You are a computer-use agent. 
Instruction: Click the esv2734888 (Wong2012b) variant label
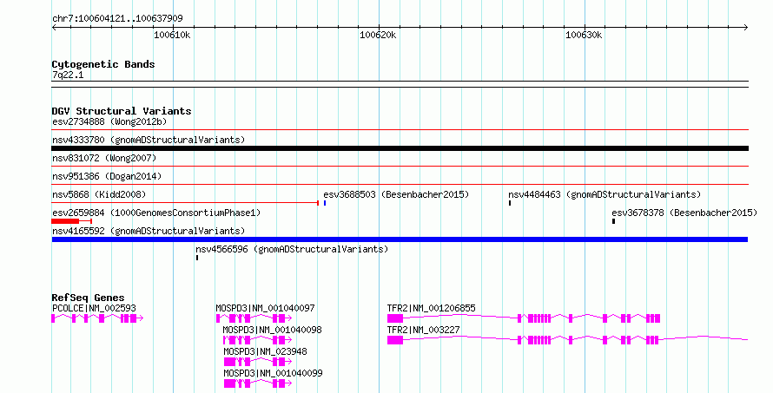(109, 121)
